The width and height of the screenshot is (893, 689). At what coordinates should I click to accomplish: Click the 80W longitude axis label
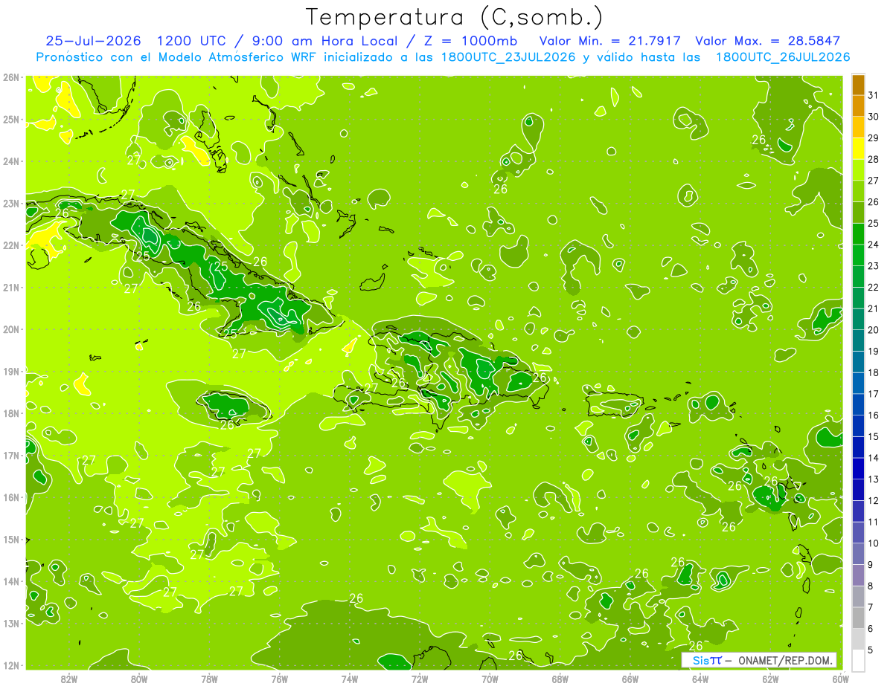click(x=138, y=679)
